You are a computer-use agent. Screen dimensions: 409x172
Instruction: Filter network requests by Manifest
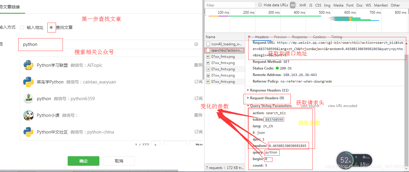[381, 5]
